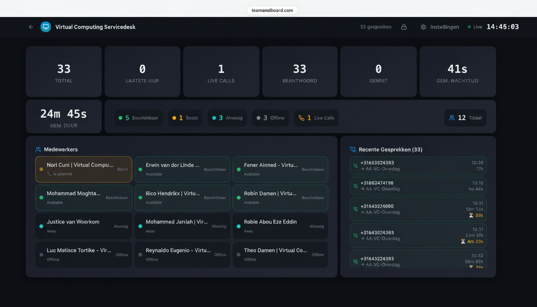Select Fener Aimed employee card

point(280,169)
